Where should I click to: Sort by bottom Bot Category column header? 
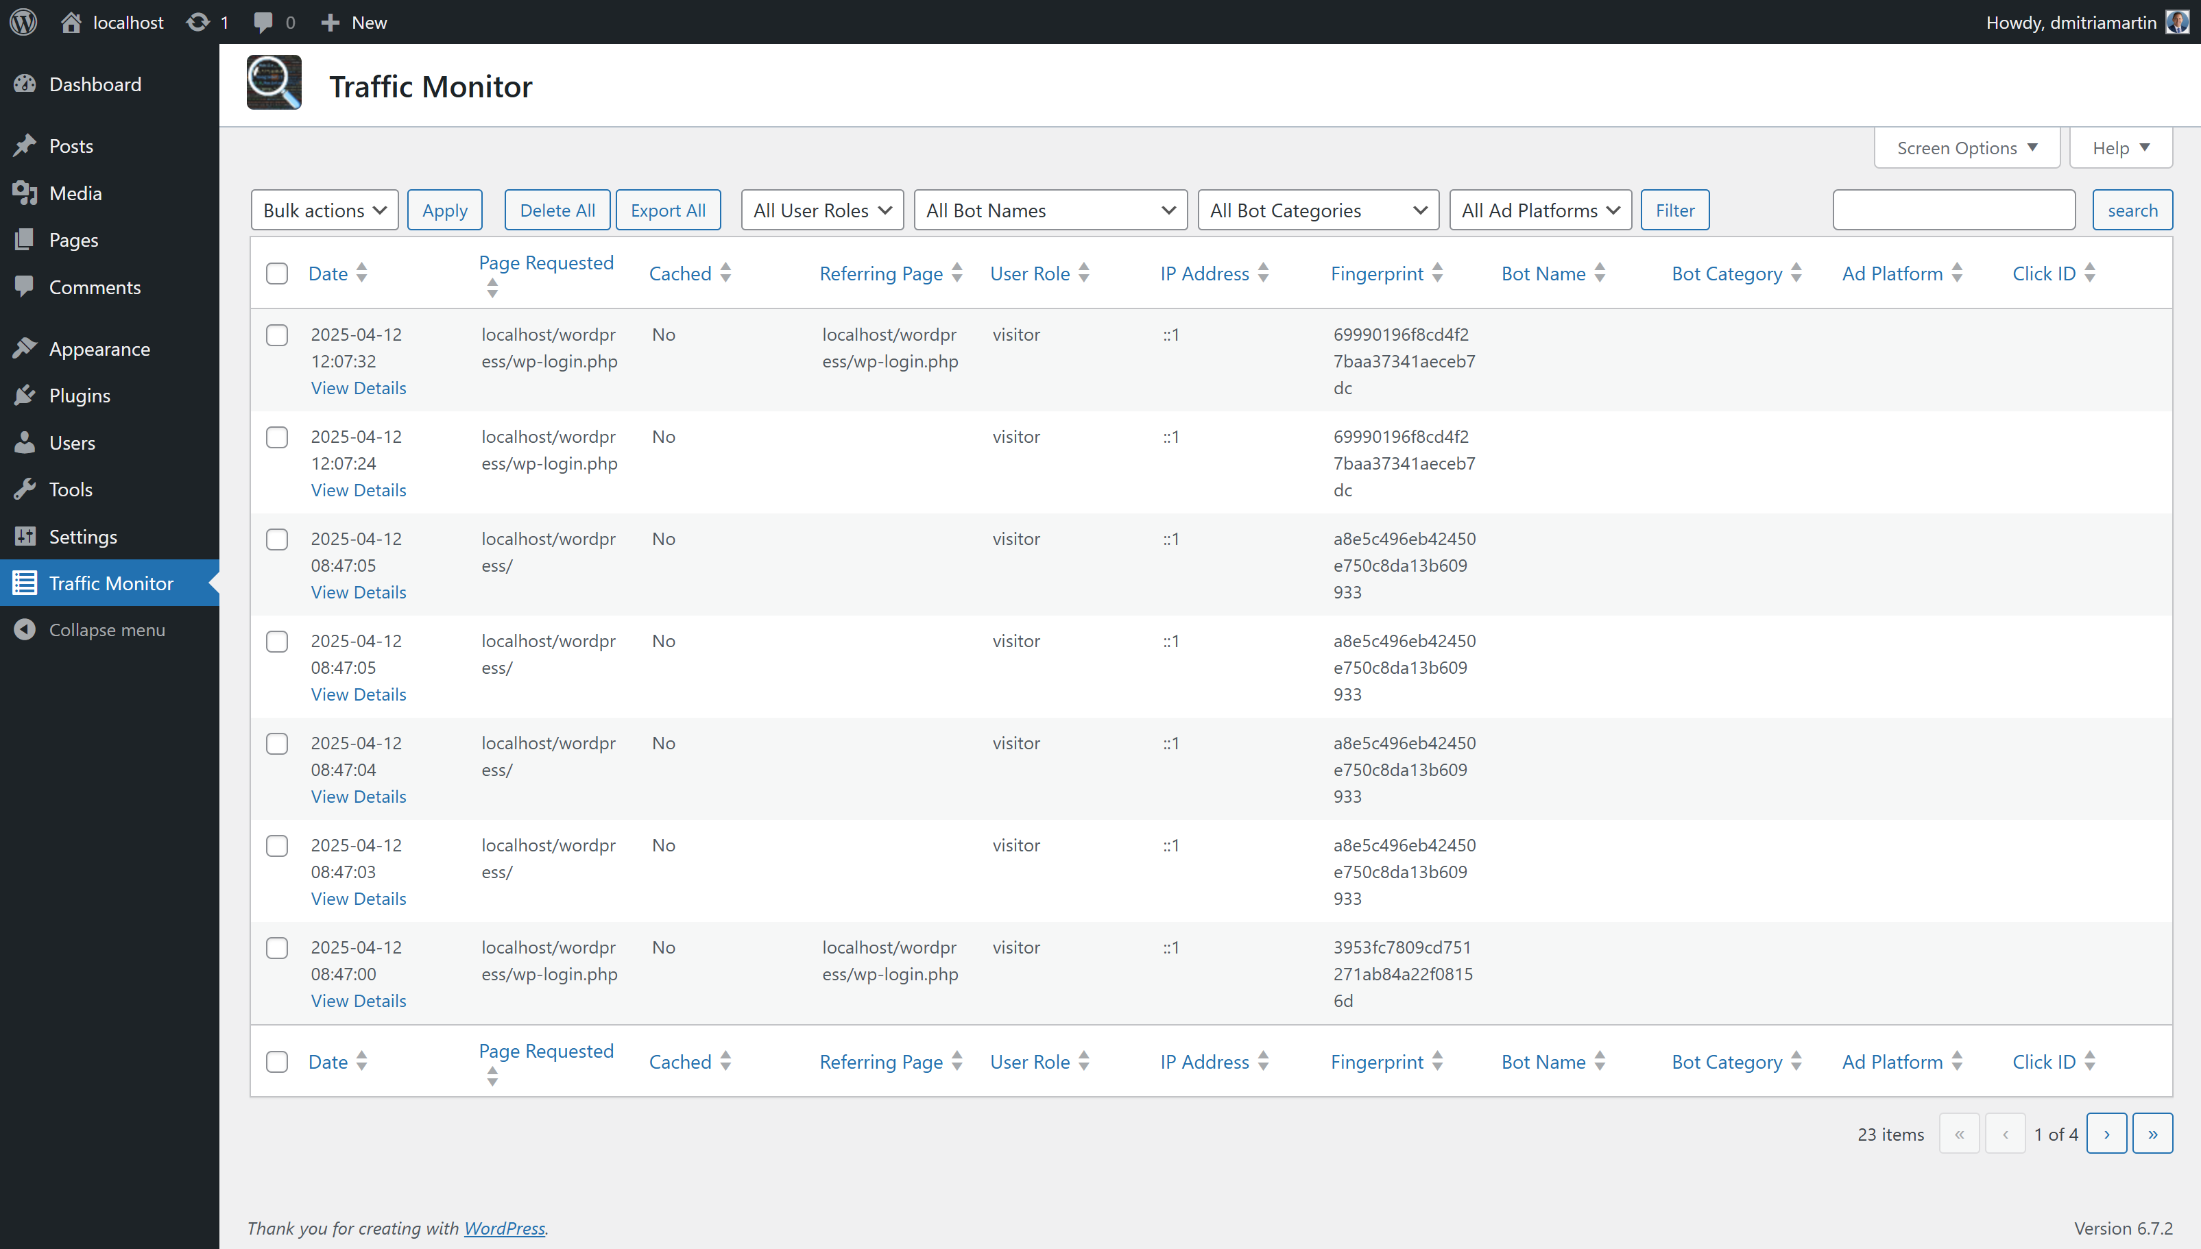coord(1727,1062)
